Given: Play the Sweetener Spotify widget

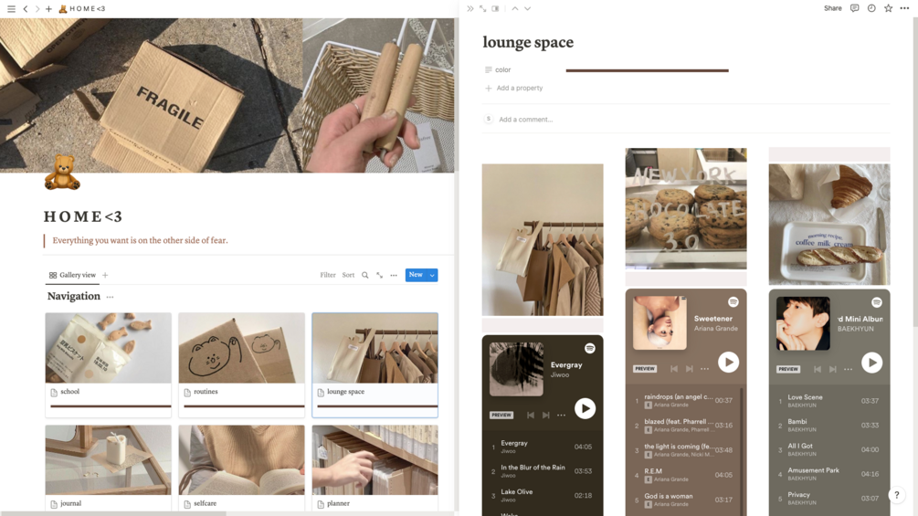Looking at the screenshot, I should [x=728, y=363].
